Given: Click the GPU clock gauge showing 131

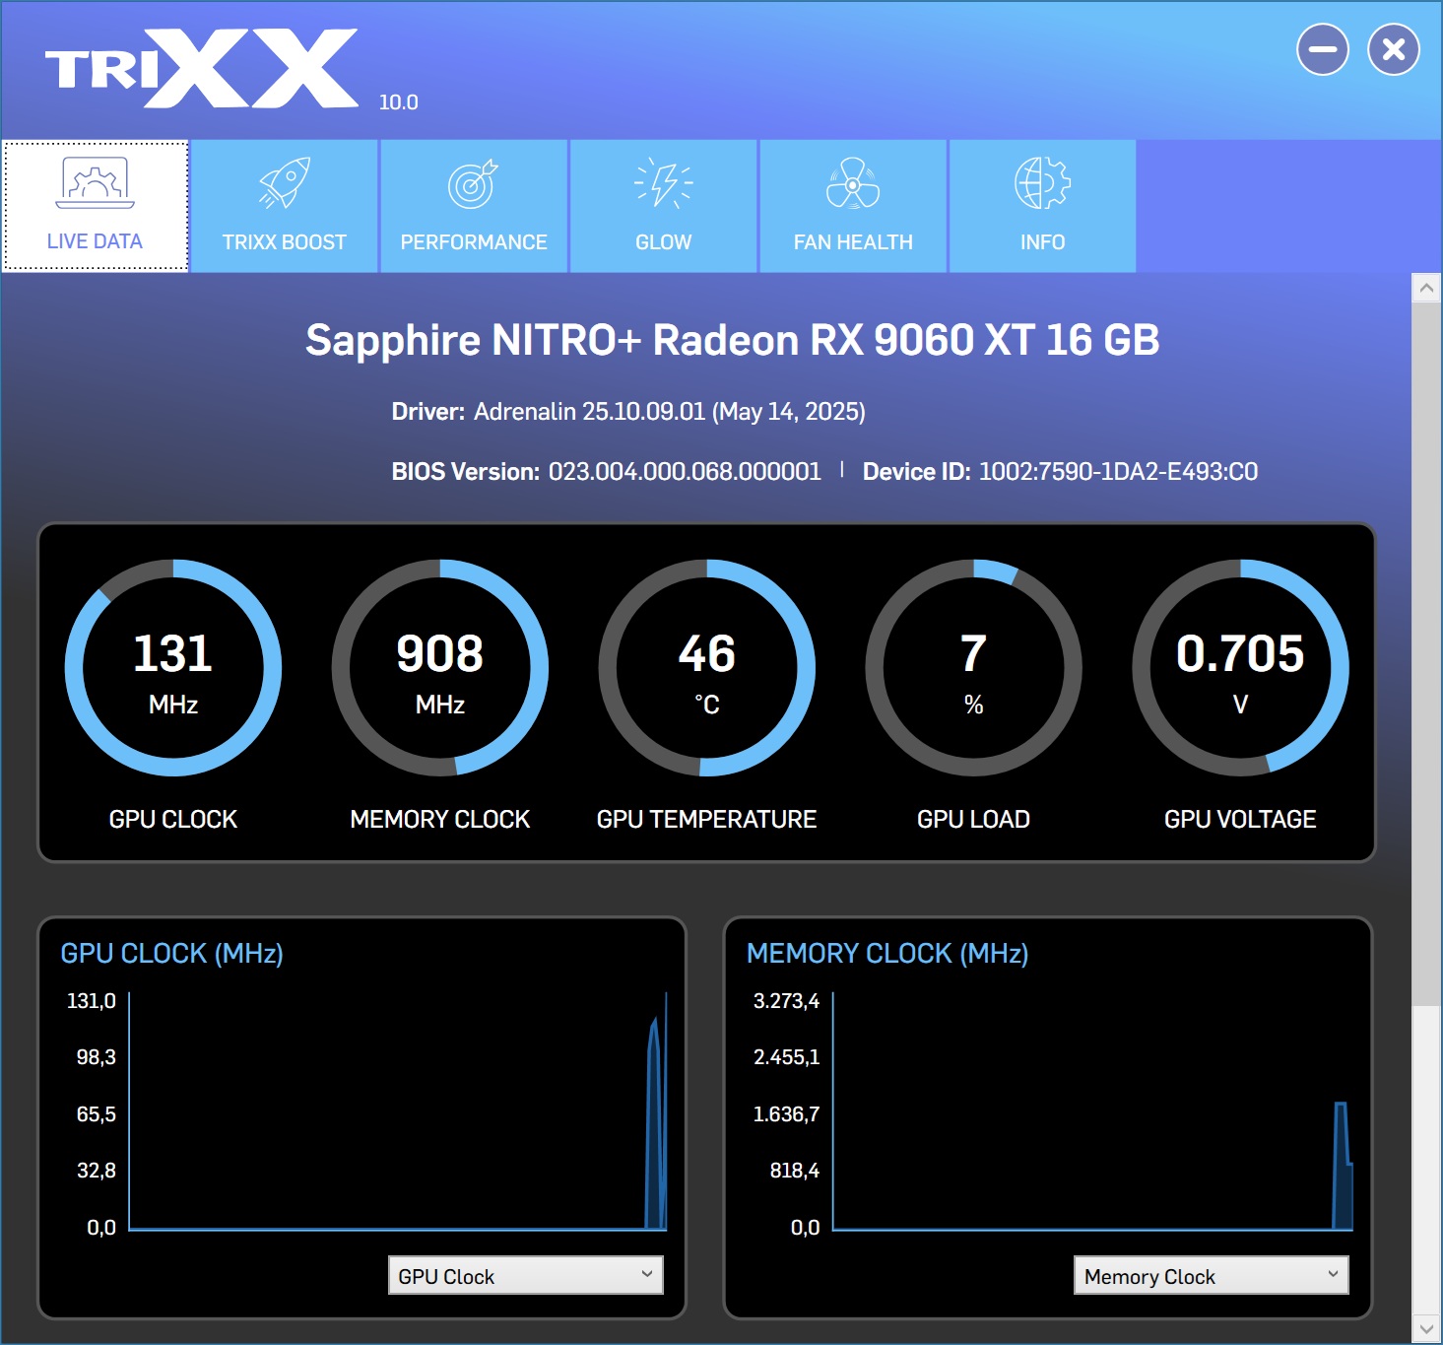Looking at the screenshot, I should point(173,668).
